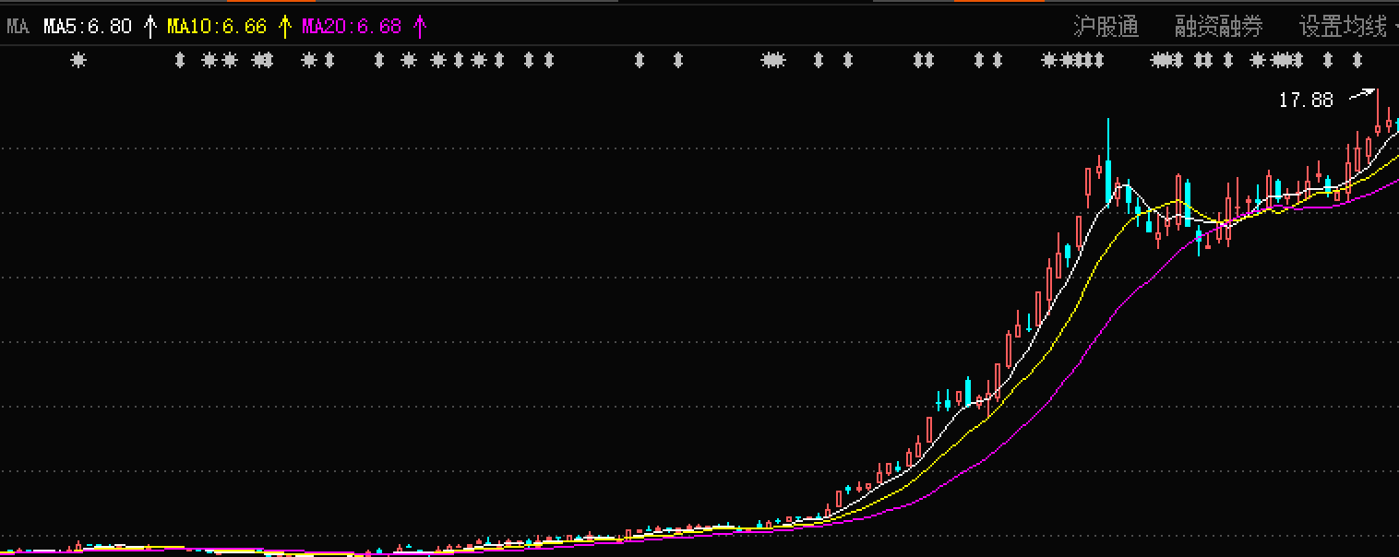1399x557 pixels.
Task: Click the second event marker from the left
Action: tap(181, 61)
